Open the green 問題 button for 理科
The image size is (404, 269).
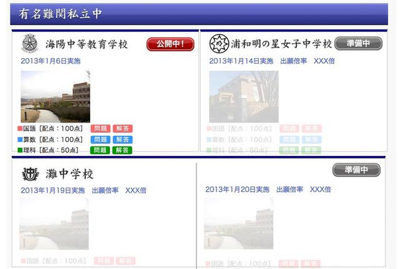pyautogui.click(x=100, y=150)
